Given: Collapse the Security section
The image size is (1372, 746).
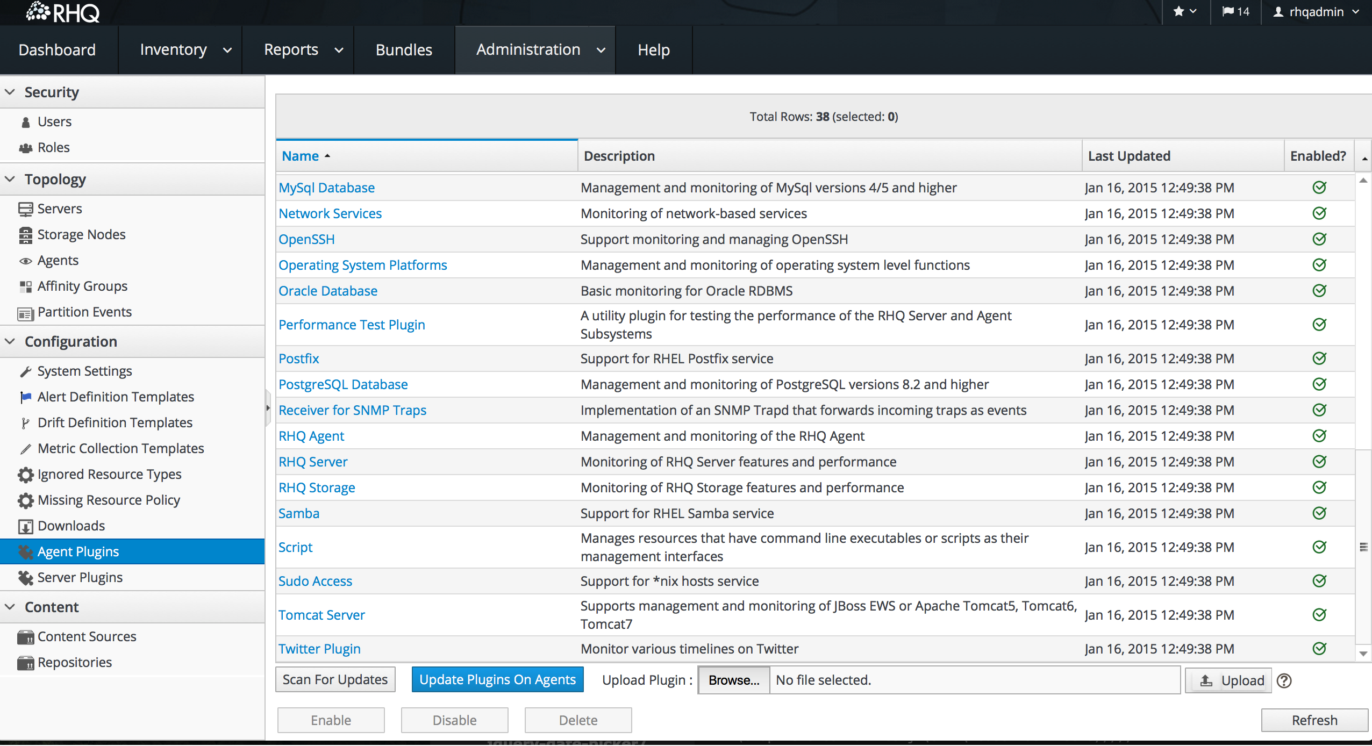Looking at the screenshot, I should pyautogui.click(x=10, y=92).
